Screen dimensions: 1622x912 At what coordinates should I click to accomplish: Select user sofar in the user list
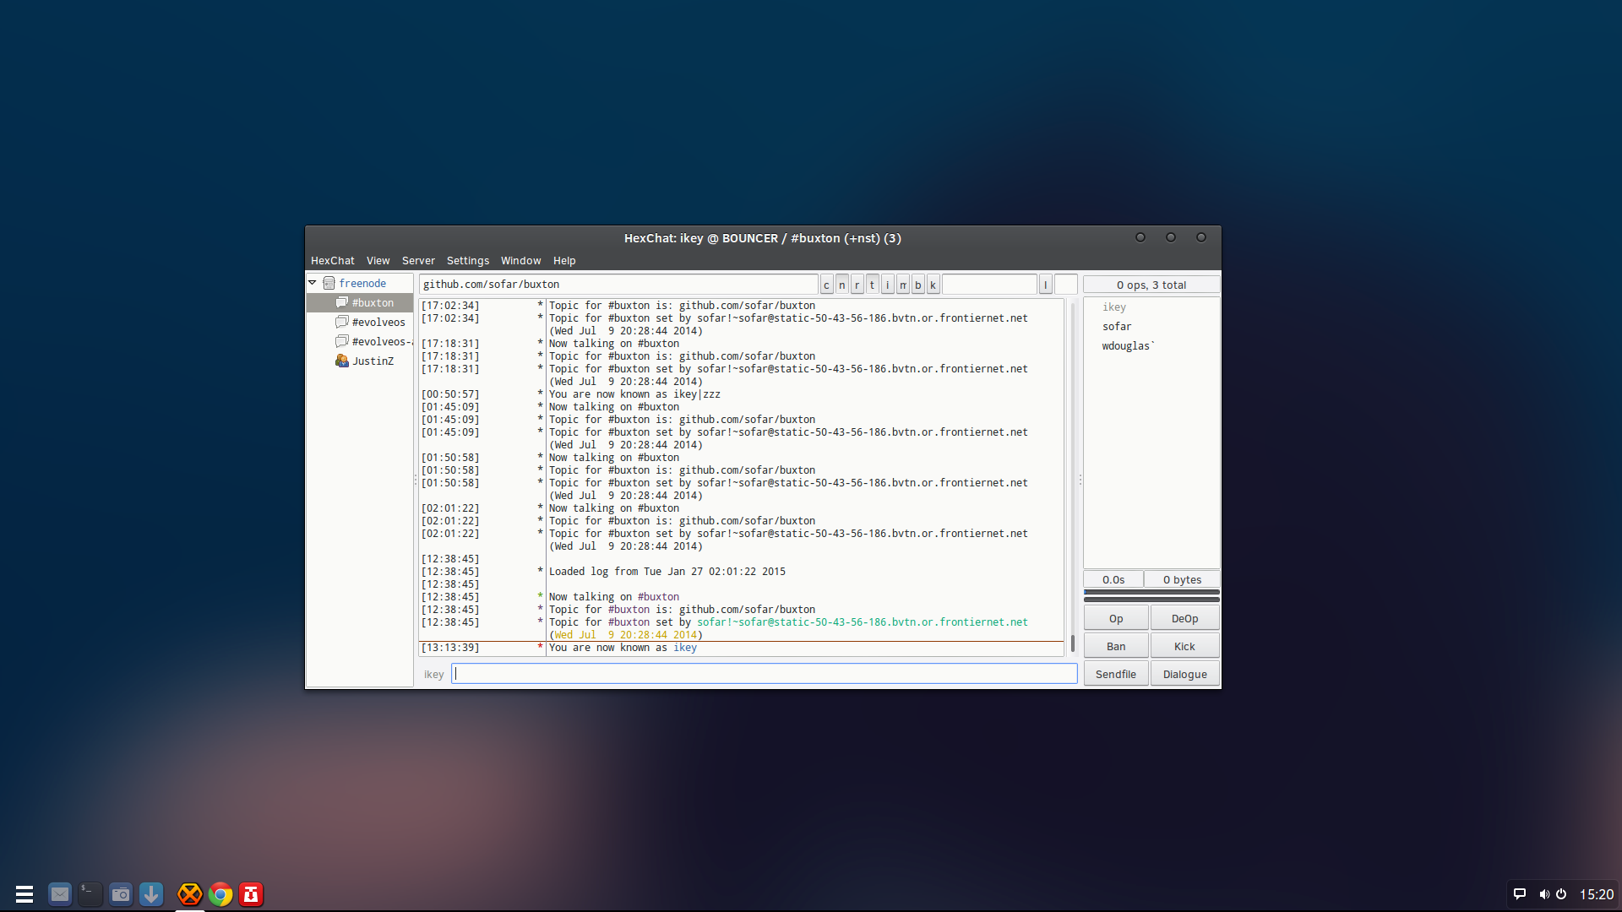1116,326
